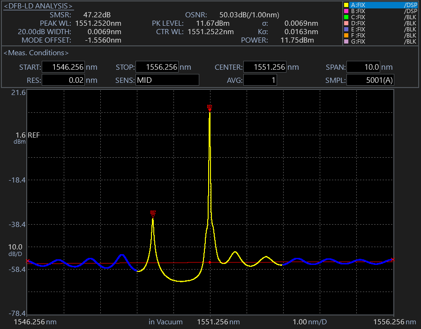Viewport: 421px width, 329px height.
Task: Click the CENTER wavelength field
Action: tap(265, 67)
